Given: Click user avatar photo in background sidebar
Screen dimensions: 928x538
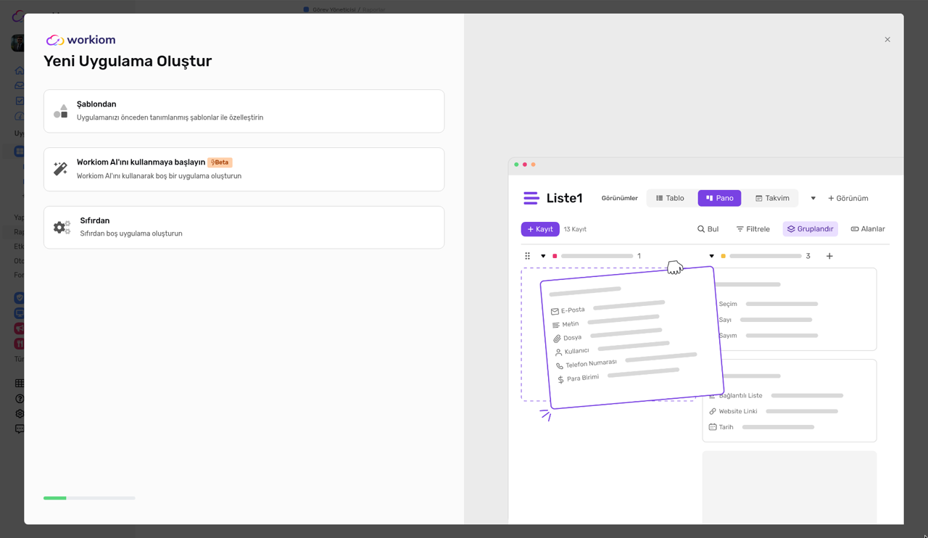Looking at the screenshot, I should click(x=17, y=43).
